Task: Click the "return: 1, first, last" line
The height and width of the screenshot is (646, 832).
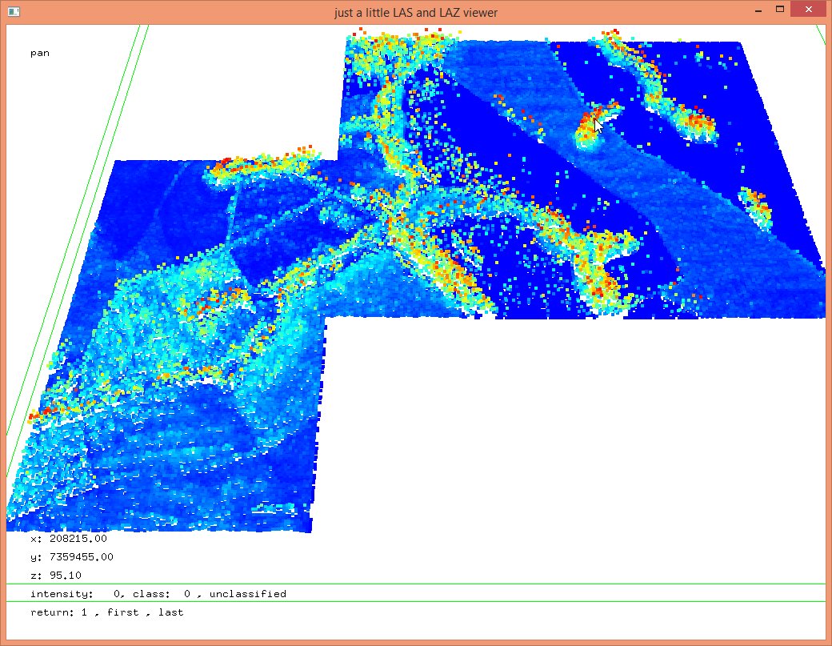Action: [x=106, y=612]
